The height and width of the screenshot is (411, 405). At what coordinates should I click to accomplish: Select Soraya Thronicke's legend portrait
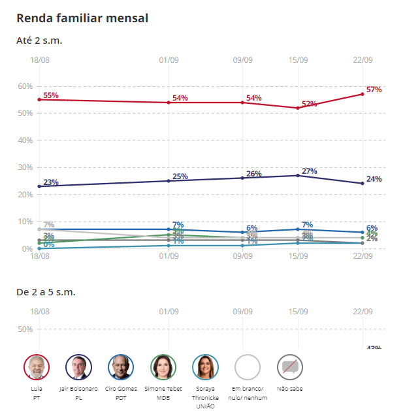coord(205,367)
